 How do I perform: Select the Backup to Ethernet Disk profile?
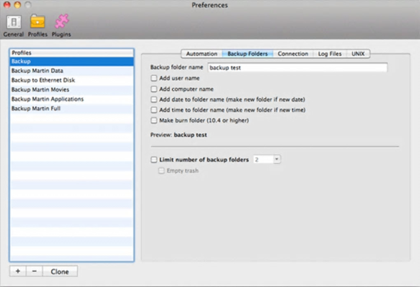point(72,80)
